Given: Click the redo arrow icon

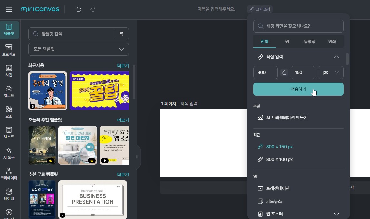Looking at the screenshot, I should pos(92,9).
